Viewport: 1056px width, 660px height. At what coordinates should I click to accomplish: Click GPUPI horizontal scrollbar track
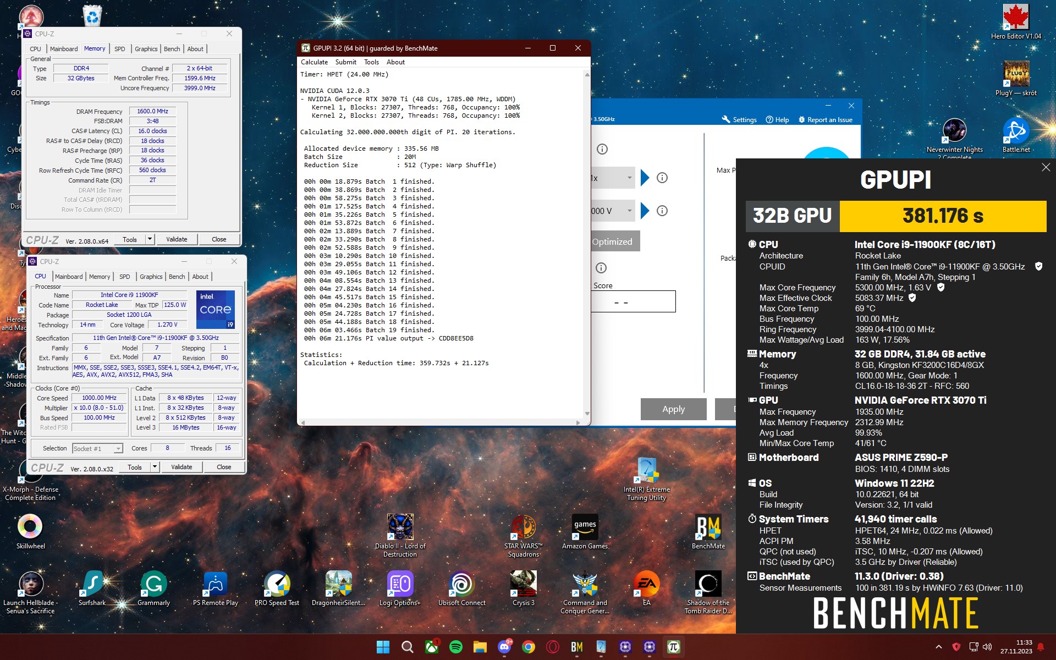click(440, 422)
